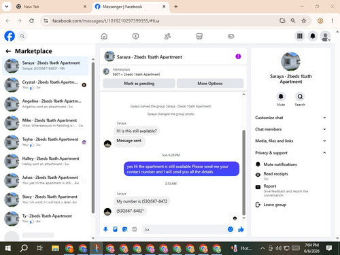Choose a sticker icon in composer

click(124, 229)
